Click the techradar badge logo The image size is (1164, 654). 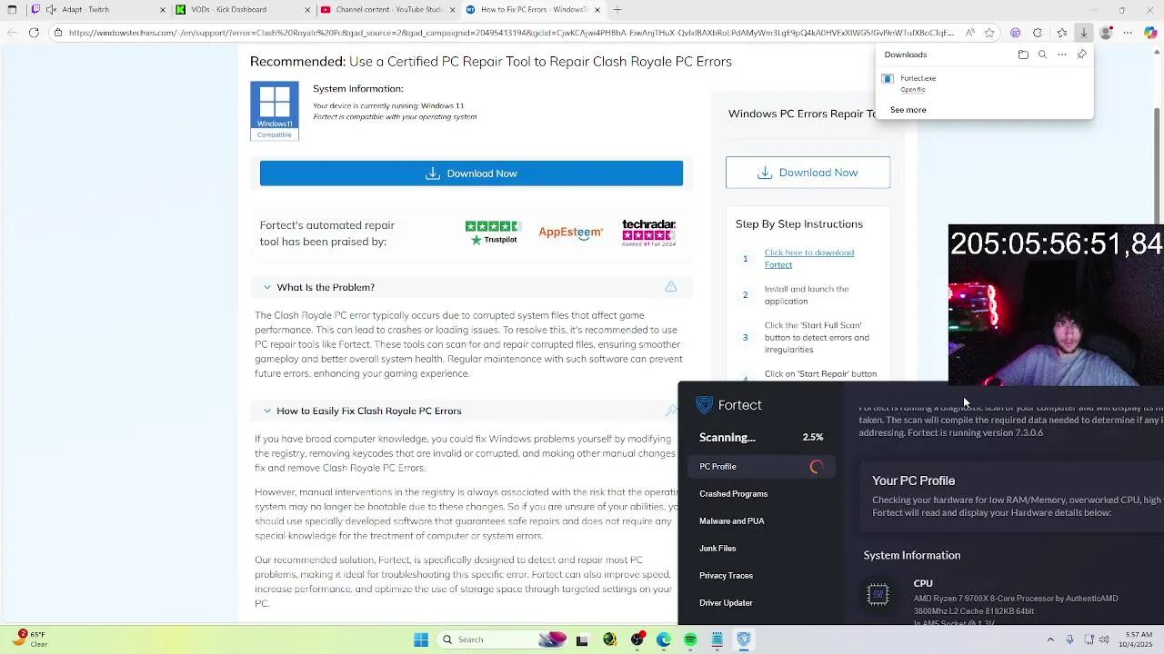[x=648, y=233]
